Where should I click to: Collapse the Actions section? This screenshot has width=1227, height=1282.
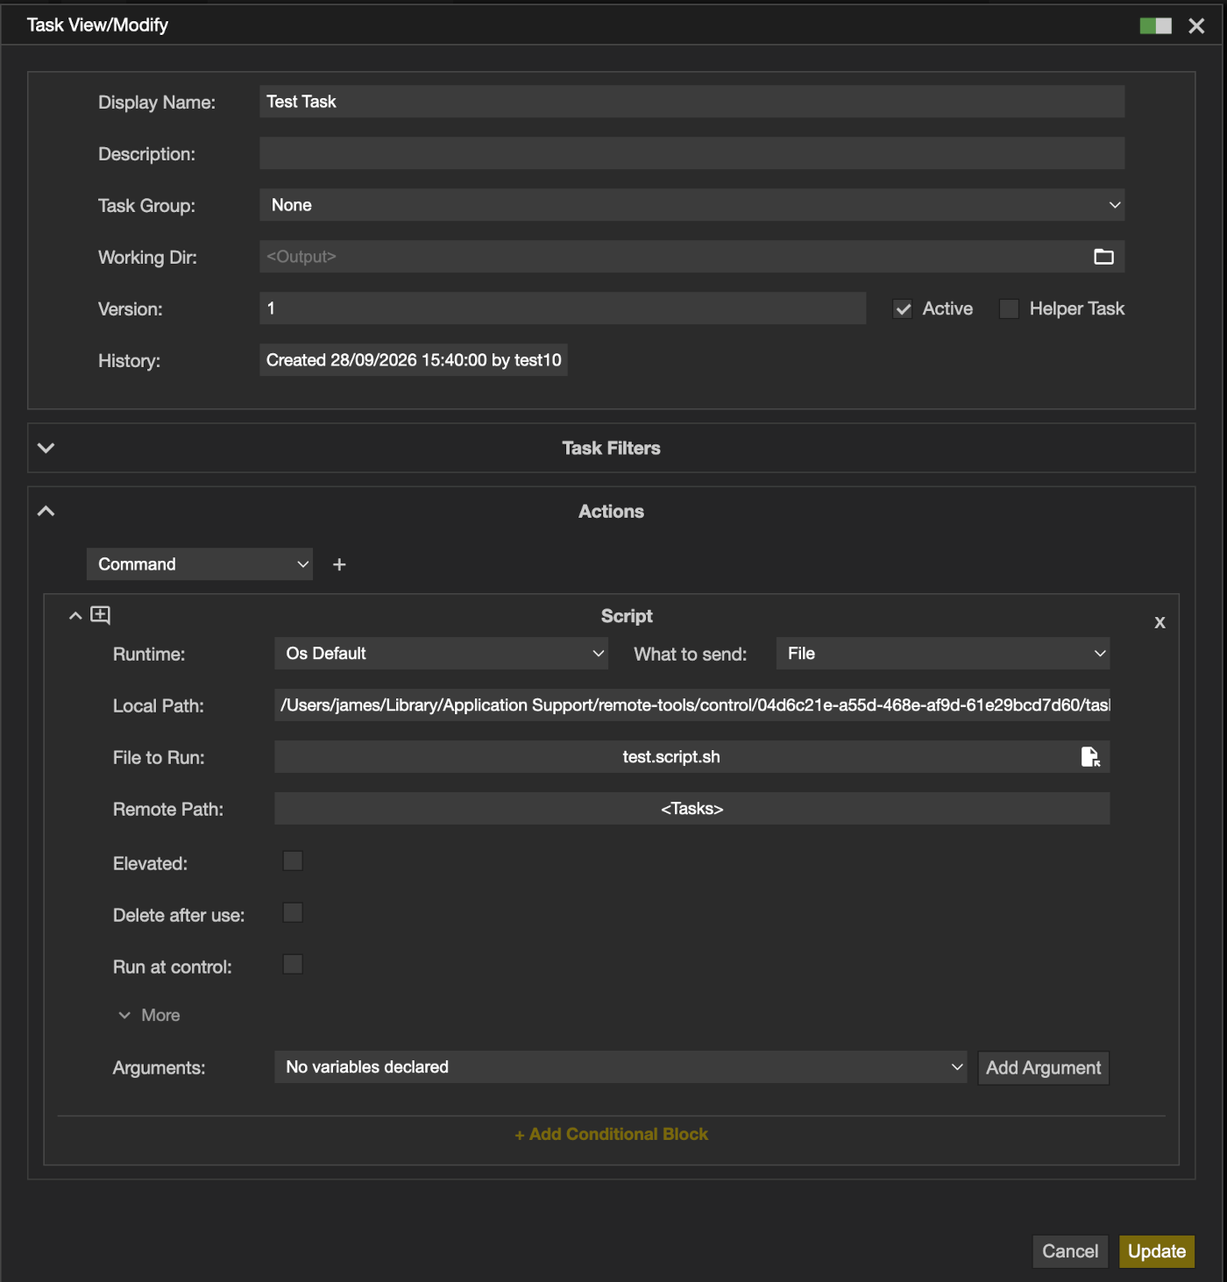click(x=46, y=511)
